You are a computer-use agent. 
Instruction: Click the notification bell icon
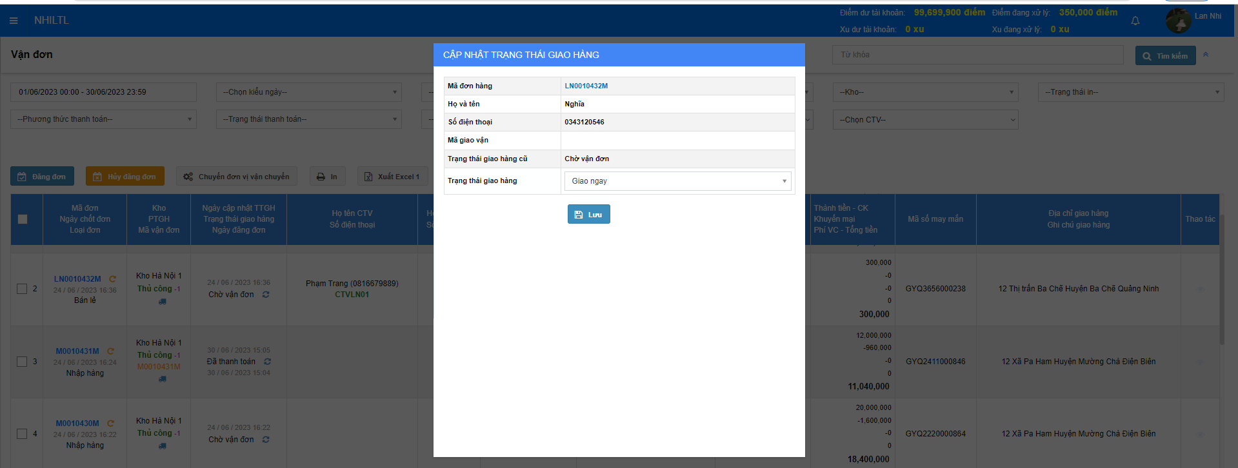tap(1135, 21)
